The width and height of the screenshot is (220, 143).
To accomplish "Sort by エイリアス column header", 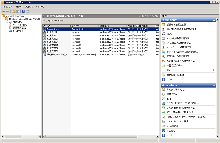I will click(x=84, y=26).
